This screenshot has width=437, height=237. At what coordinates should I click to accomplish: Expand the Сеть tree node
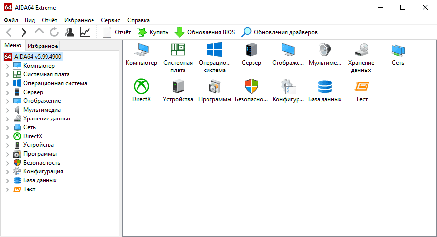click(7, 127)
